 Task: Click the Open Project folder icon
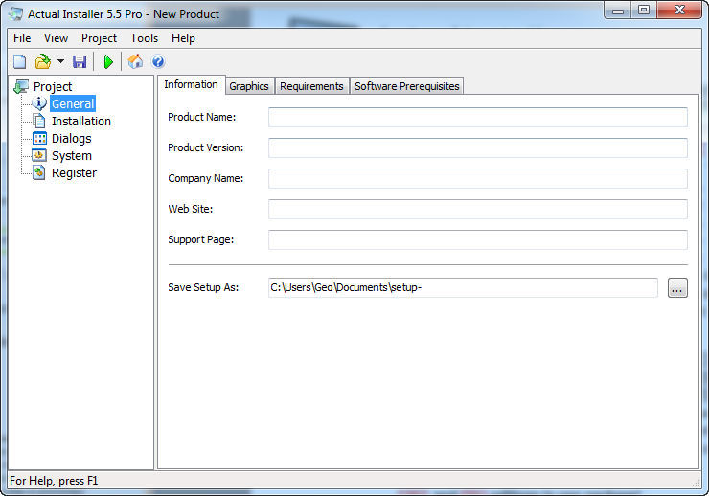click(43, 61)
